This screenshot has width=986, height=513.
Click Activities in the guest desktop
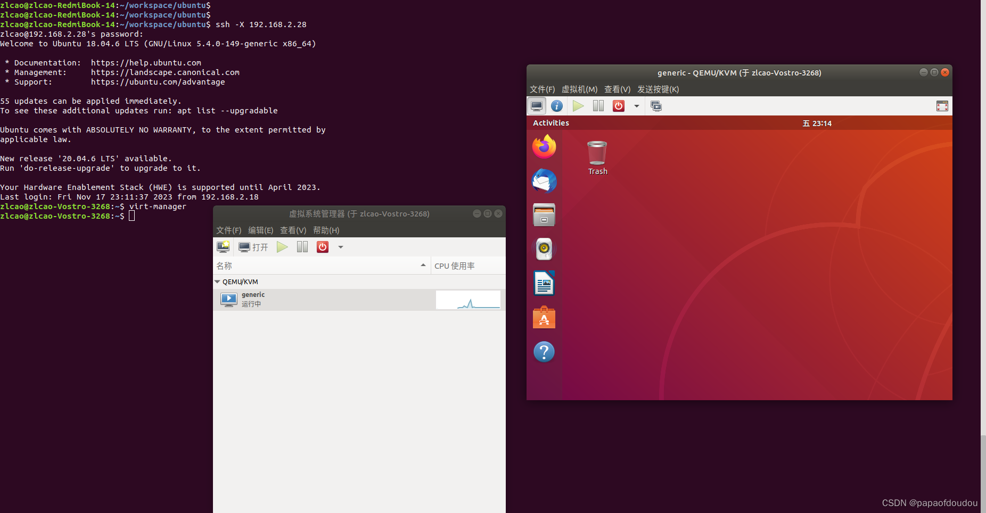(551, 123)
